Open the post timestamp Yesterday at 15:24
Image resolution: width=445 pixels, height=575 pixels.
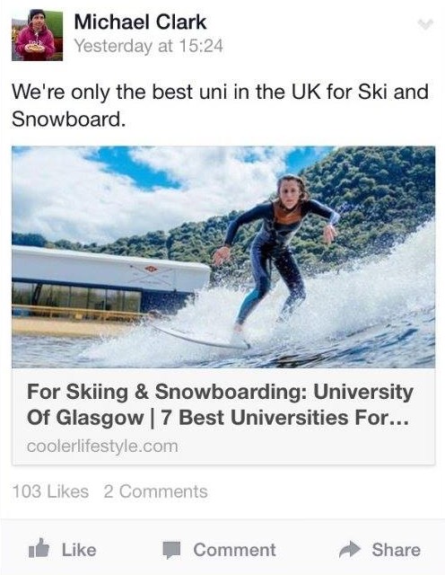(x=148, y=46)
